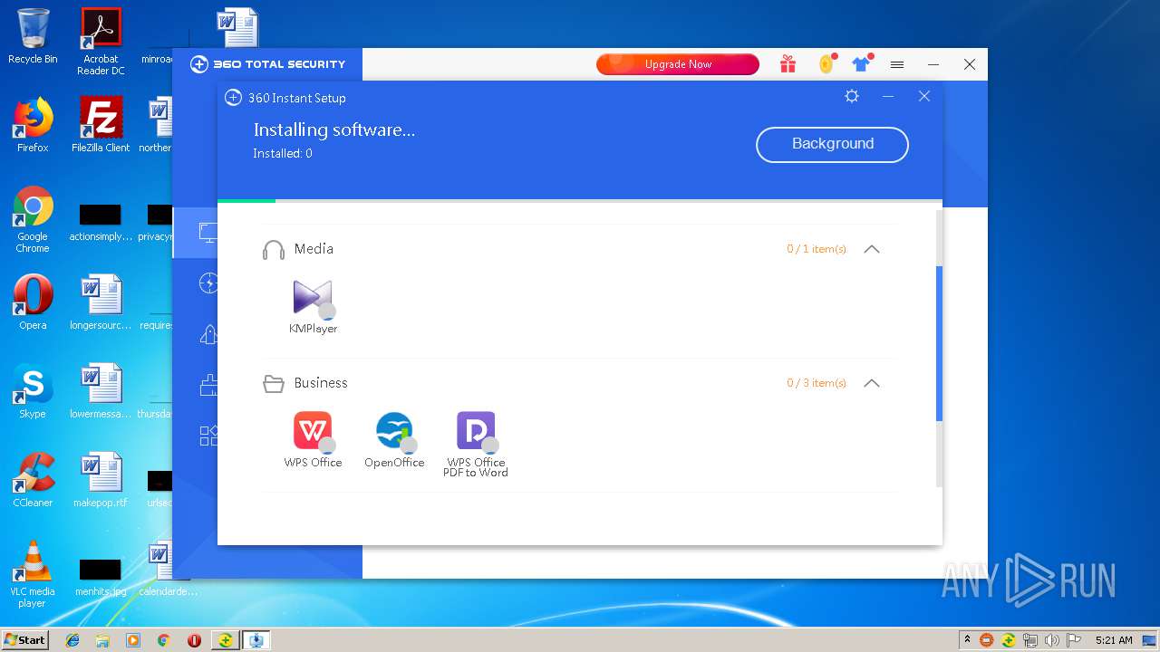Click the '0 / 3 item(s)' Business count
Viewport: 1160px width, 652px height.
[x=817, y=383]
